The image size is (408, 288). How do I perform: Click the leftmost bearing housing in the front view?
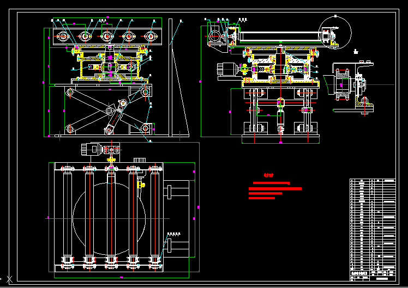(63, 36)
